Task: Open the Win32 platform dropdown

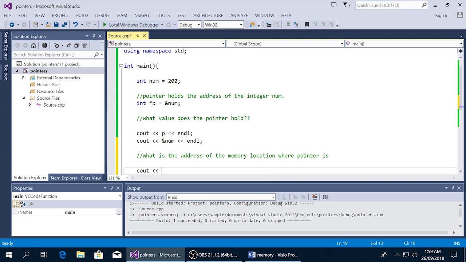Action: click(224, 25)
